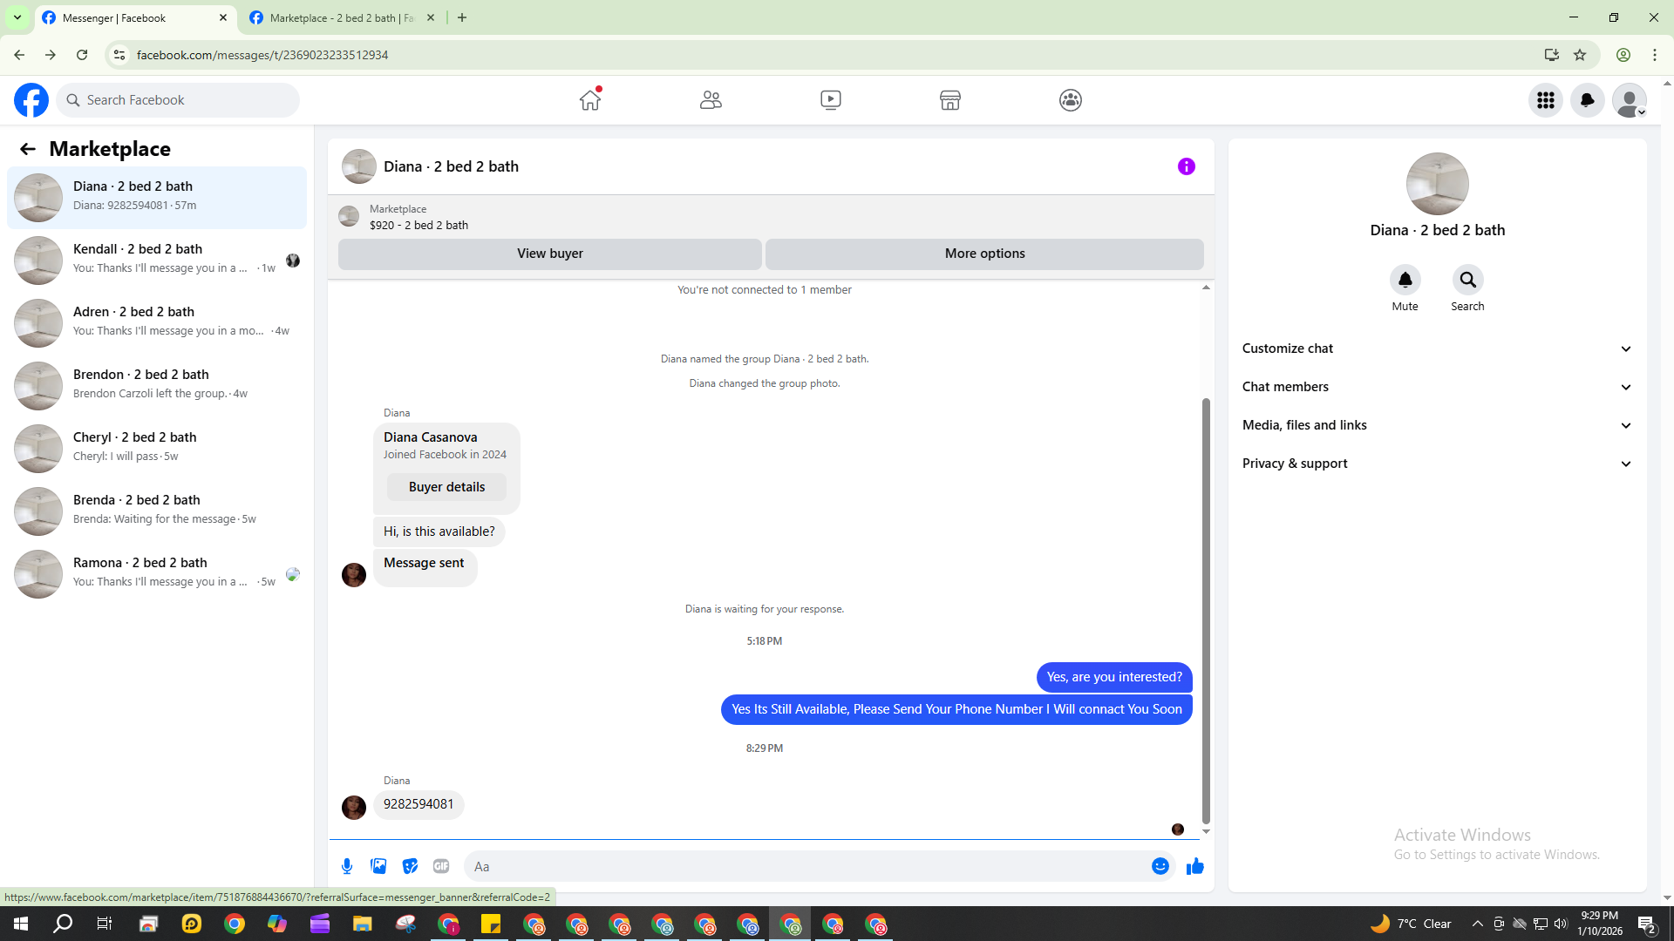Open Facebook notifications bell
This screenshot has height=941, width=1674.
point(1587,100)
